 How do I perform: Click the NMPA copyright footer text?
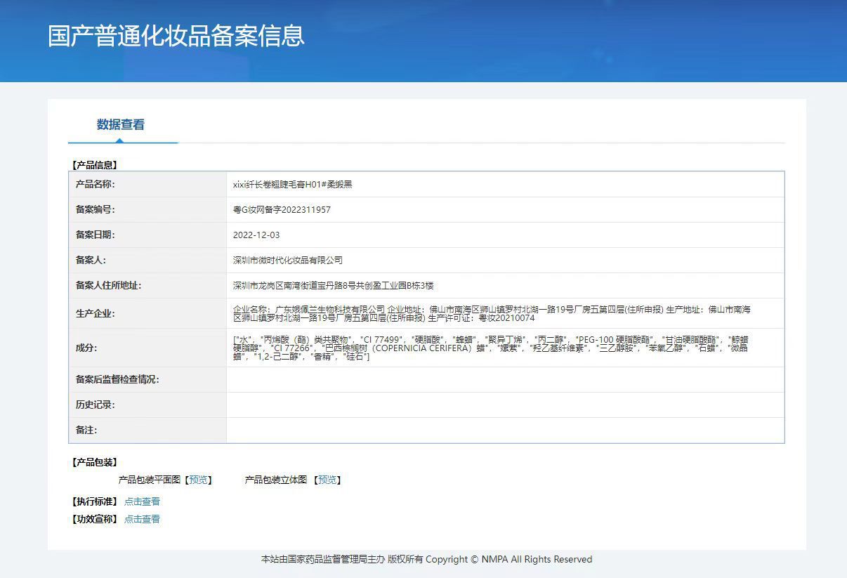[x=426, y=560]
